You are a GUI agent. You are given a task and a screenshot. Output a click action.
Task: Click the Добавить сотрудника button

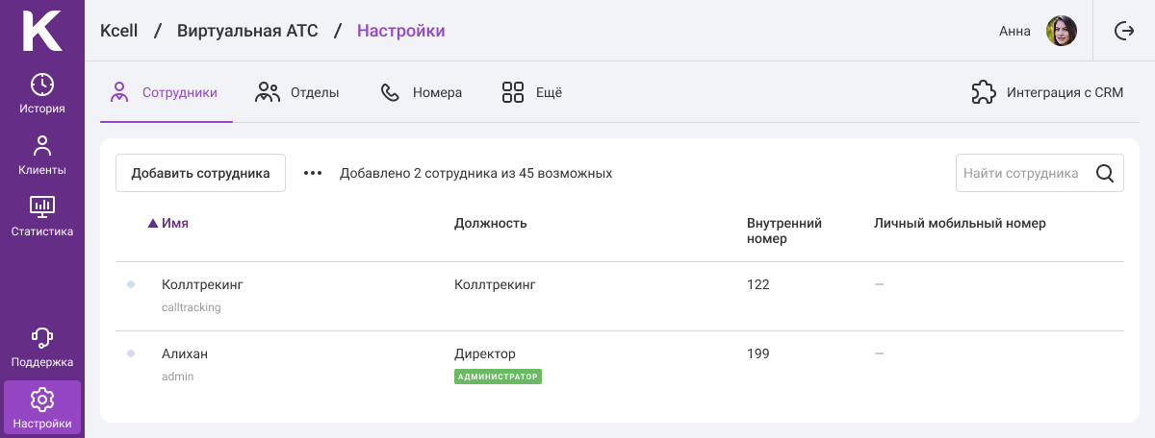tap(200, 173)
